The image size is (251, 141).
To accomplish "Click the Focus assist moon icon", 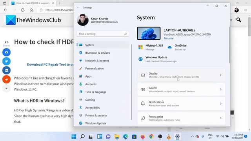I will [x=143, y=118].
